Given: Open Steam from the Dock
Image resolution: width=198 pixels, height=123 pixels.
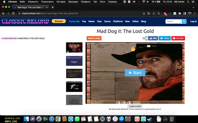Looking at the screenshot, I should click(150, 119).
